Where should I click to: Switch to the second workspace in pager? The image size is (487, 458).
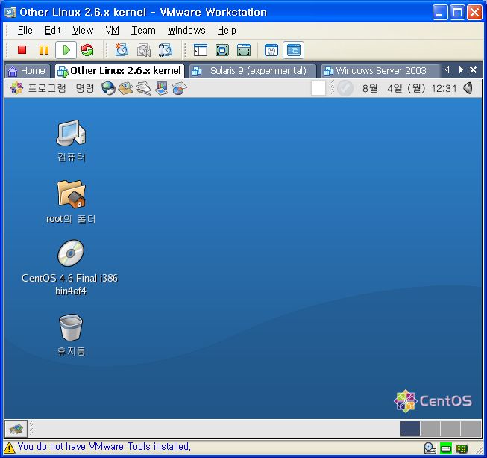430,428
